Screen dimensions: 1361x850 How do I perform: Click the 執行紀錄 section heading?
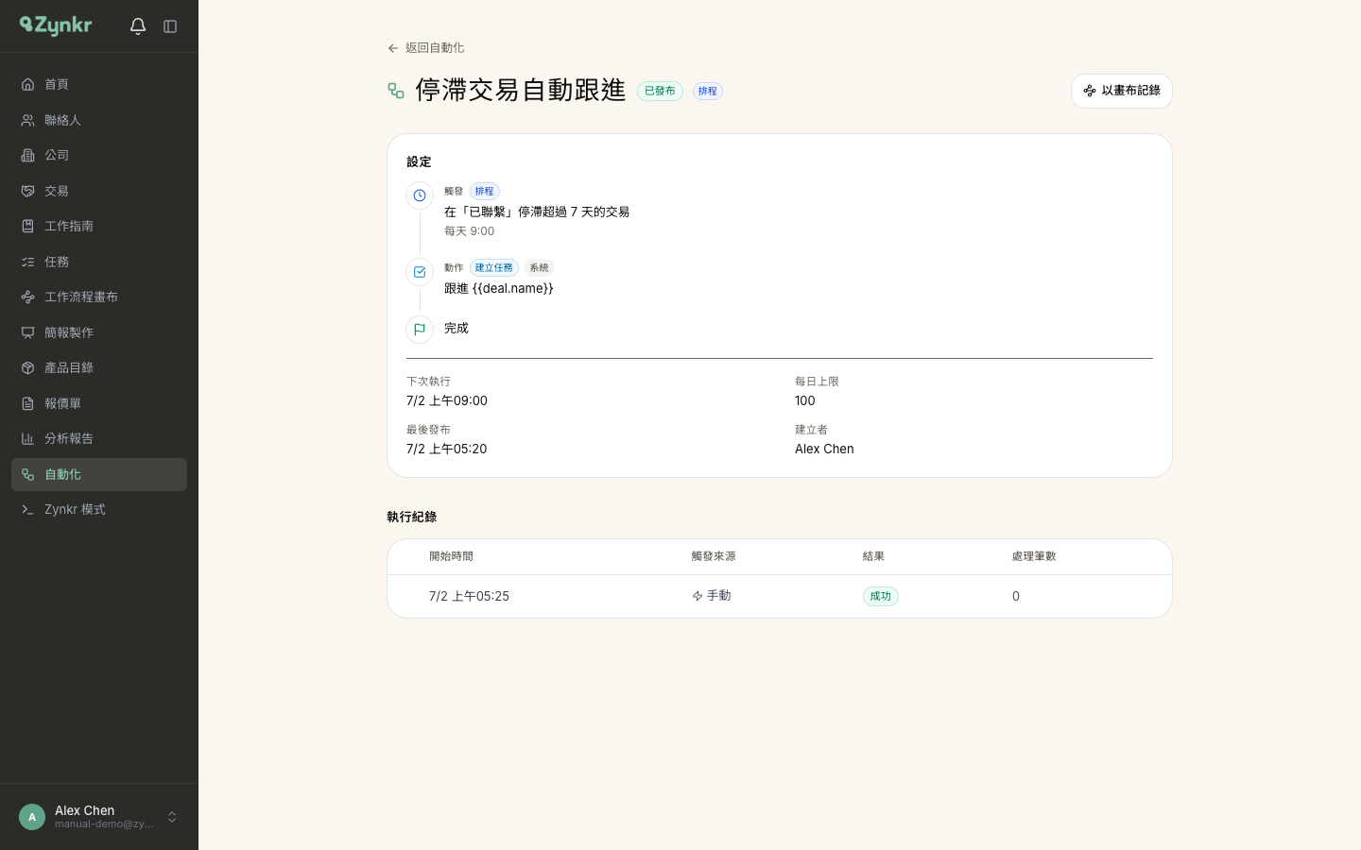pyautogui.click(x=412, y=517)
